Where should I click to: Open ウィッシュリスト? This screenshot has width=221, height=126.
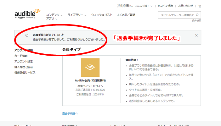pos(102,15)
